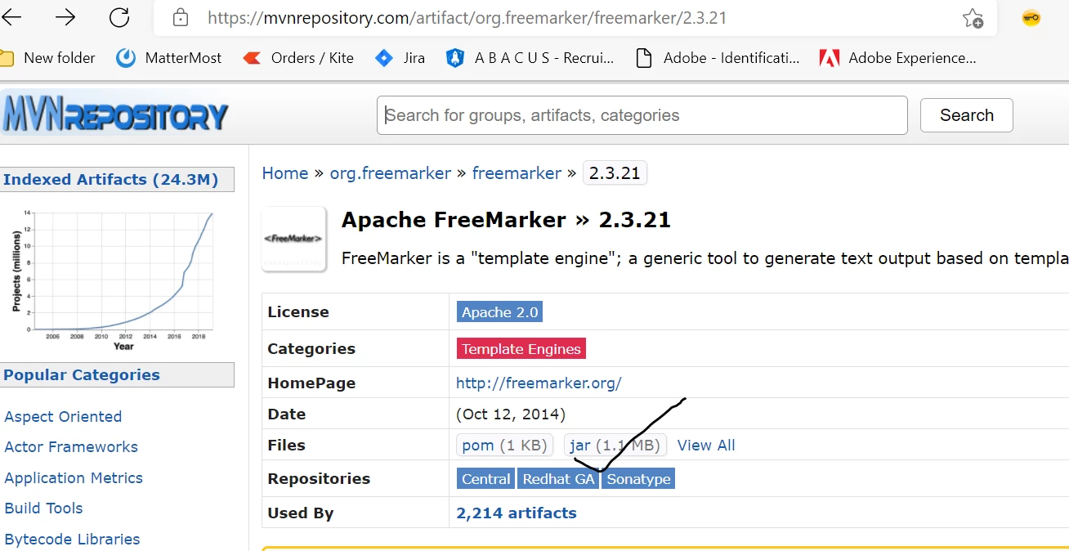
Task: Click the browser back arrow
Action: [x=12, y=17]
